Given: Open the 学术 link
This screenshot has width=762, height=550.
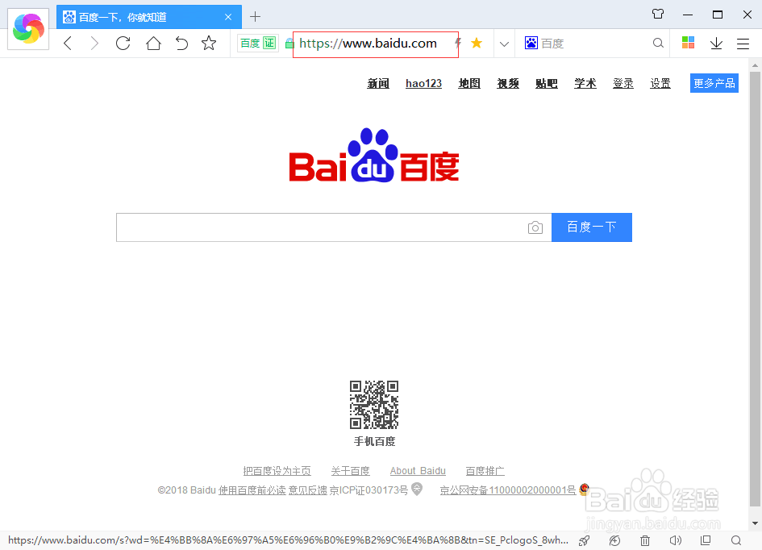Looking at the screenshot, I should click(x=585, y=84).
